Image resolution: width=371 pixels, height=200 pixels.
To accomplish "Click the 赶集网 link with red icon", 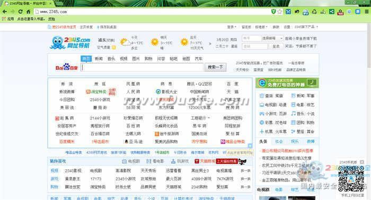I will 64,118.
